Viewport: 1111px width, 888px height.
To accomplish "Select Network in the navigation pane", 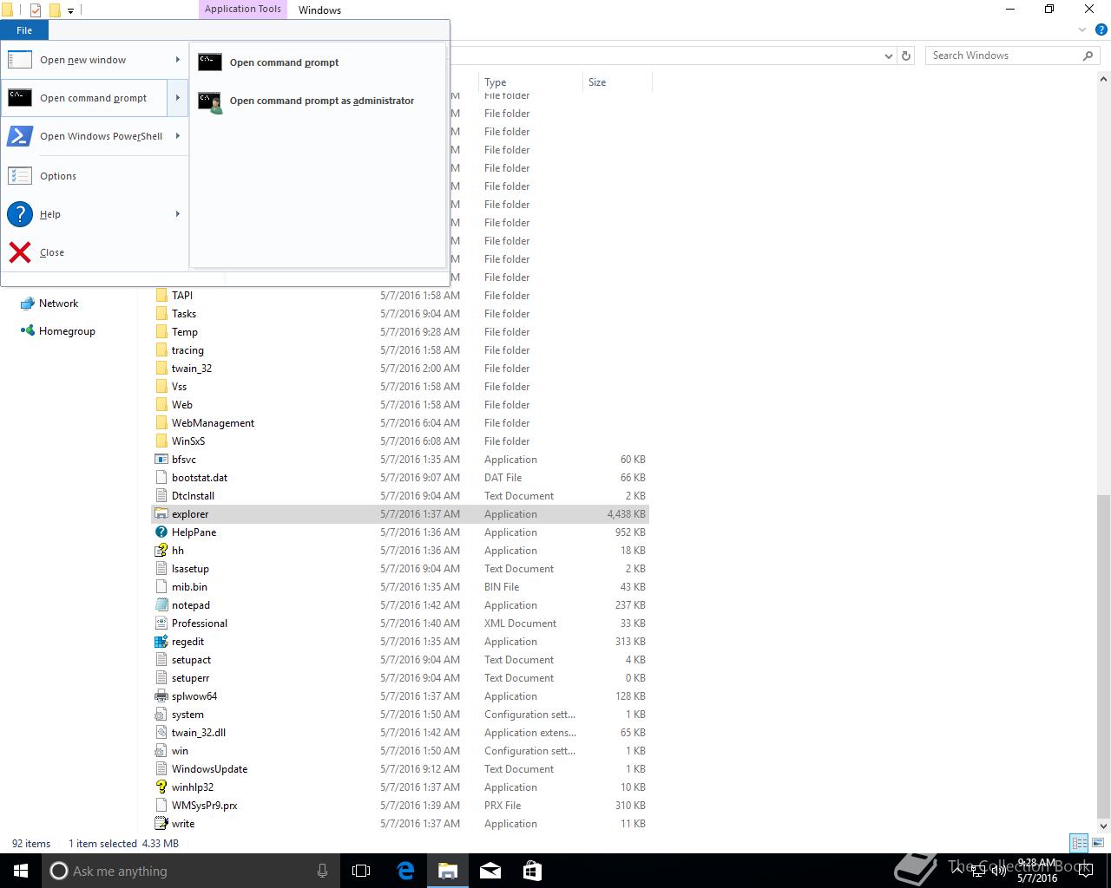I will click(x=58, y=304).
